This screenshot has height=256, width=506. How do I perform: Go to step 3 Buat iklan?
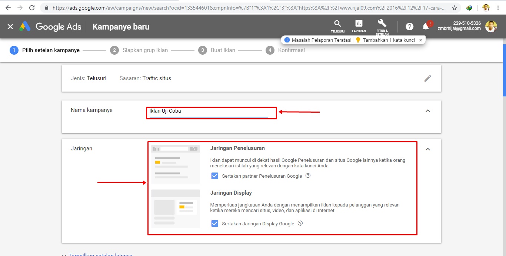217,50
